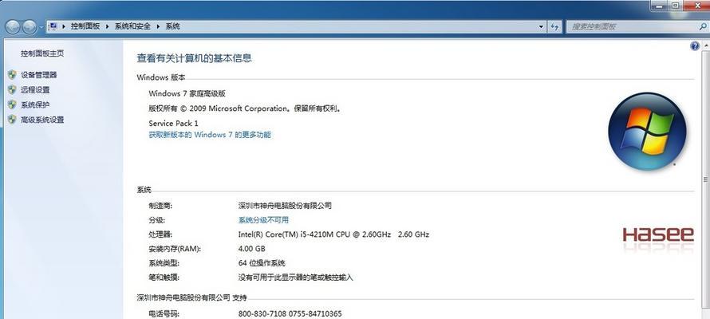Viewport: 710px width, 319px height.
Task: Click the shield icon beside 系统保护
Action: tap(12, 104)
